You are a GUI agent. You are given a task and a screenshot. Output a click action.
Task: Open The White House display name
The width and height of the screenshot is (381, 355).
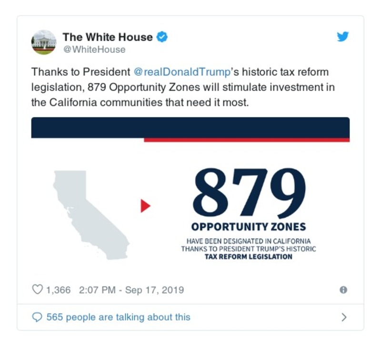pyautogui.click(x=108, y=37)
